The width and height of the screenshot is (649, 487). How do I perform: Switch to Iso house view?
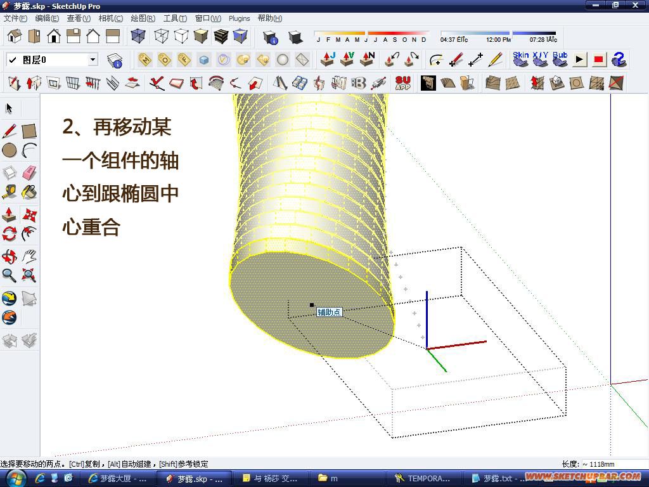tap(15, 36)
